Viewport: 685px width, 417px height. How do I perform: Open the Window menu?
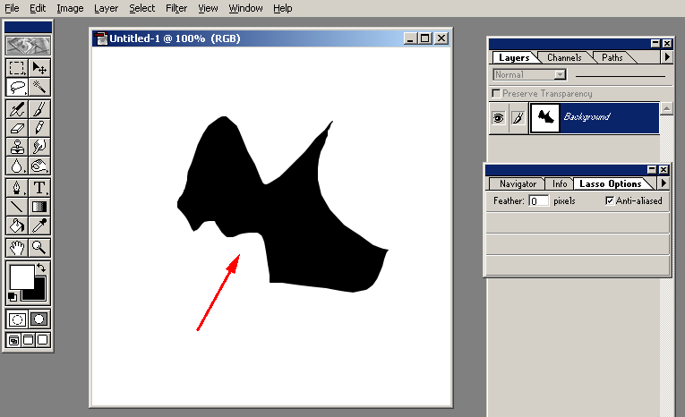(246, 8)
